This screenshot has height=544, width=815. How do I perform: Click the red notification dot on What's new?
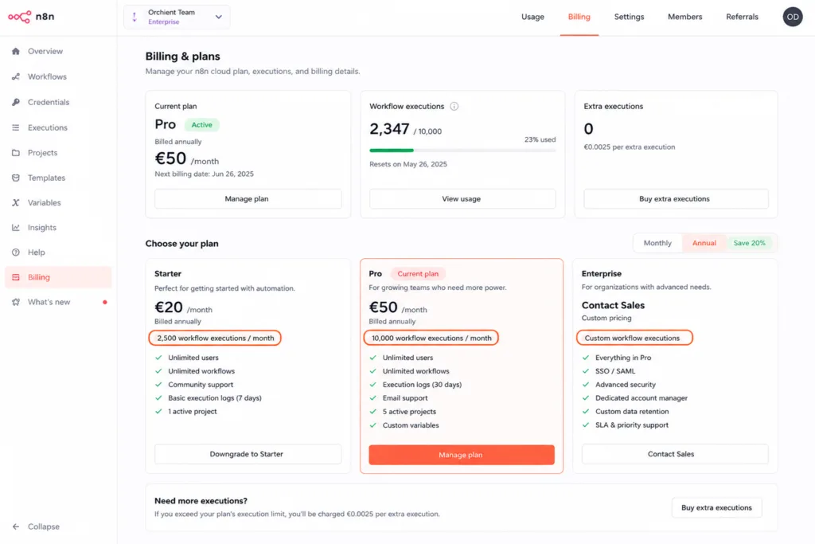[x=105, y=302]
